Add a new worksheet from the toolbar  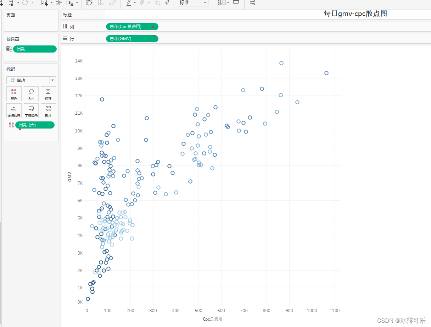45,3
